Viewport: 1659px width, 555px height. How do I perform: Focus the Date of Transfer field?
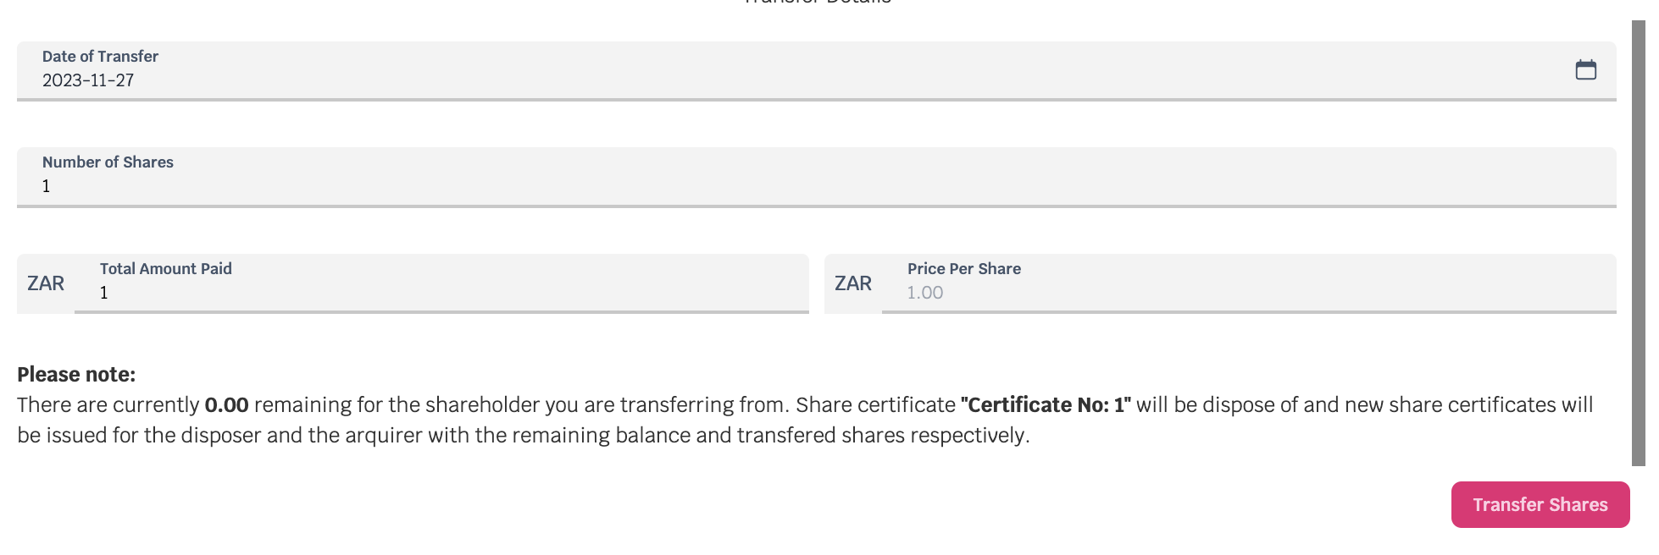[x=816, y=71]
